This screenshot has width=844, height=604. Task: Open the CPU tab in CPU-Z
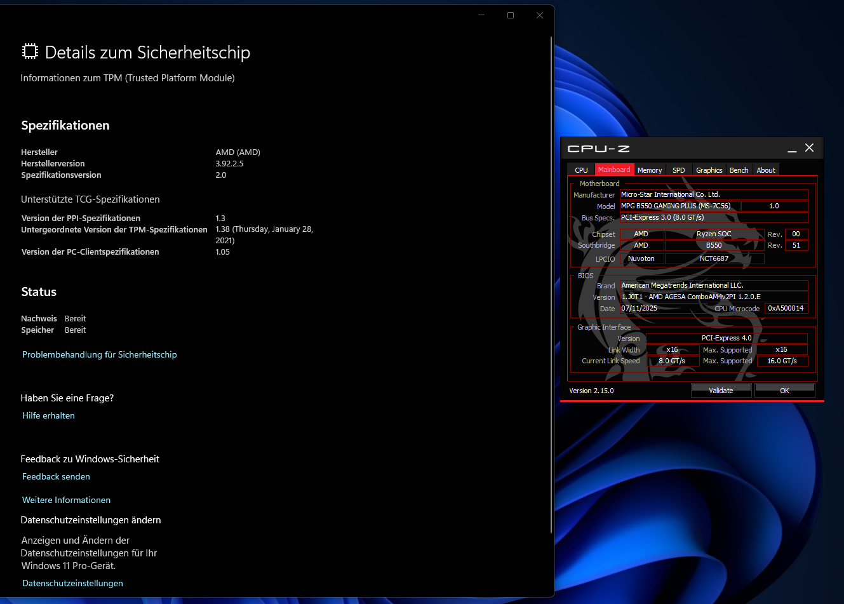[581, 170]
